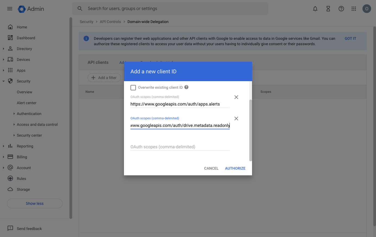This screenshot has height=237, width=376.
Task: Collapse the Security sidebar section
Action: point(4,81)
